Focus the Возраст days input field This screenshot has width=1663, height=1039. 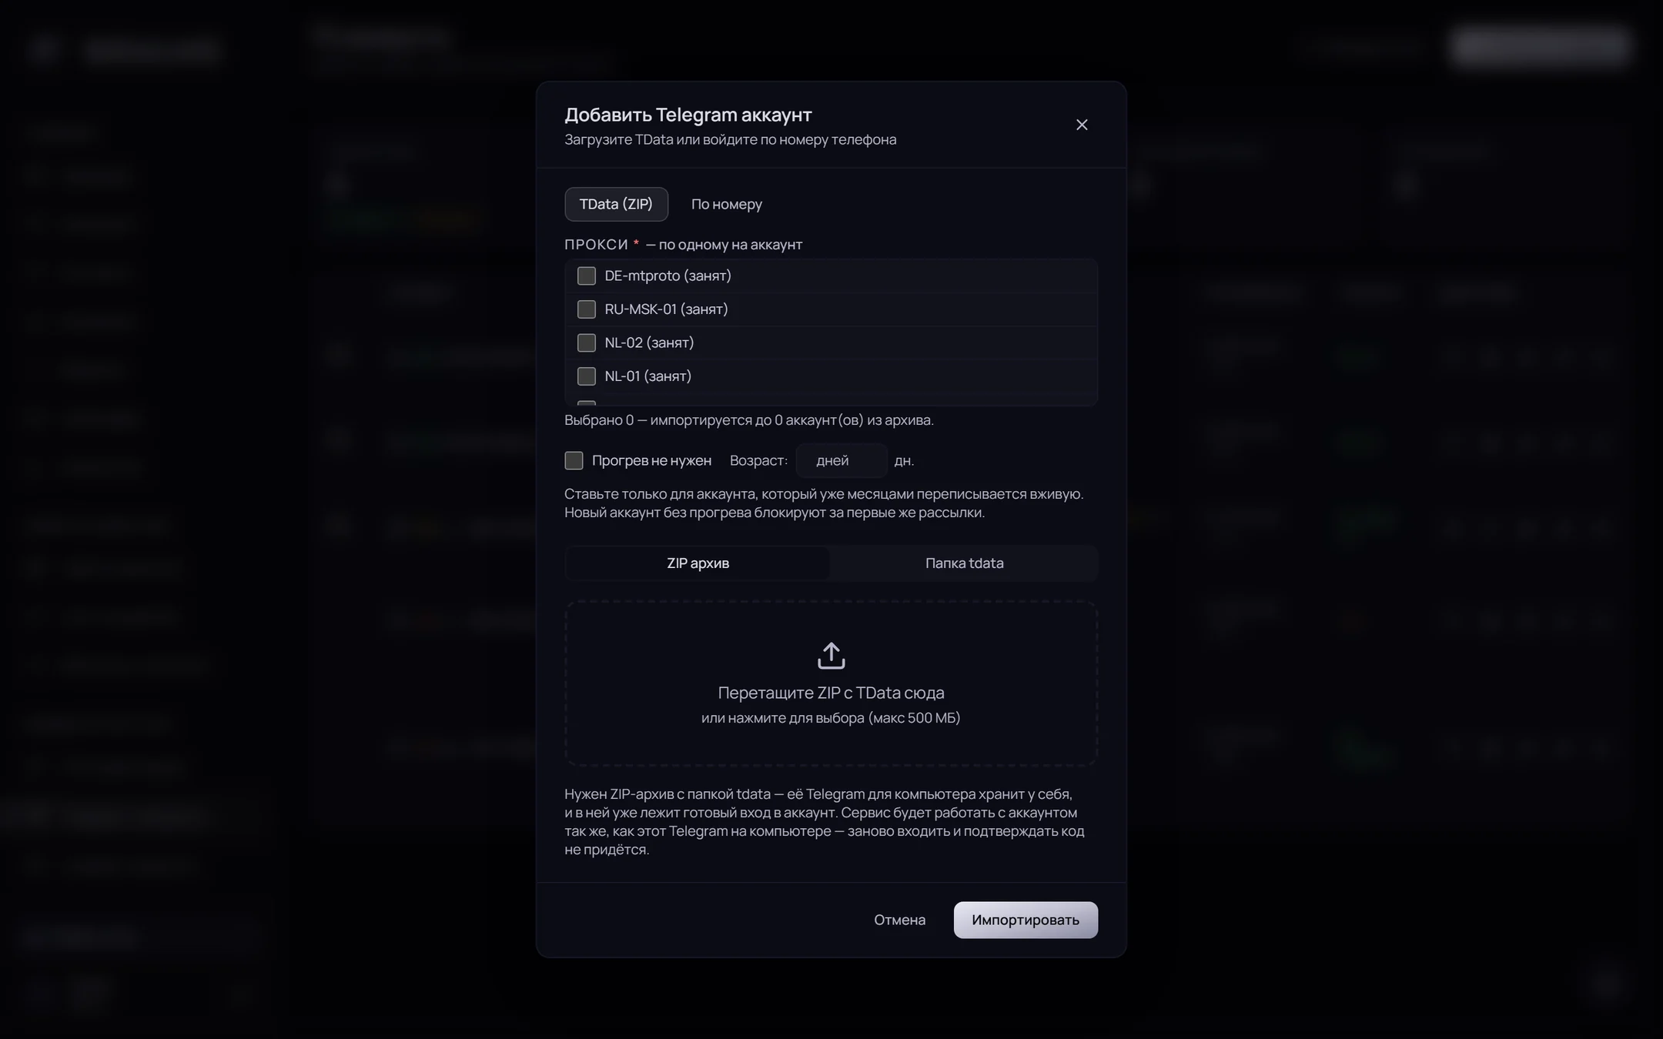[841, 460]
